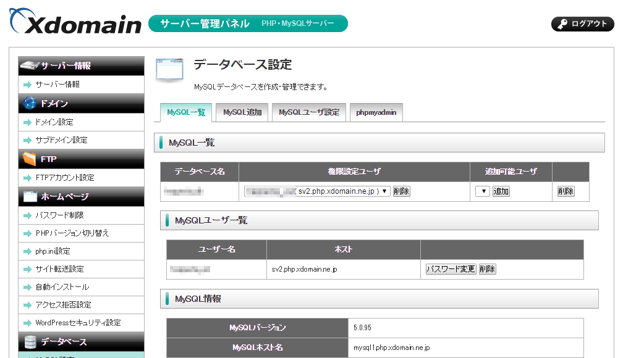
Task: Open php.ini設定
Action: (81, 251)
